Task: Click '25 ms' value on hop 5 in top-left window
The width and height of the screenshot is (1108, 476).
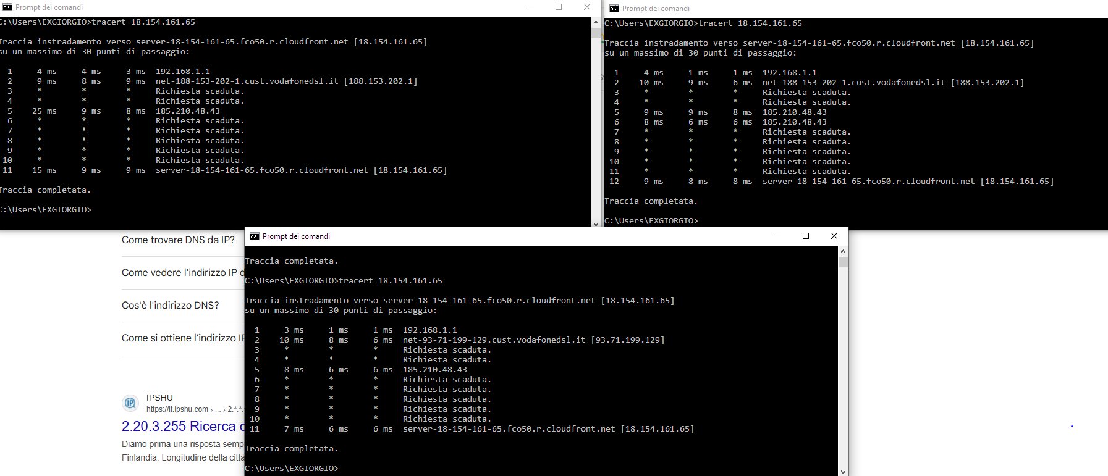Action: [44, 111]
